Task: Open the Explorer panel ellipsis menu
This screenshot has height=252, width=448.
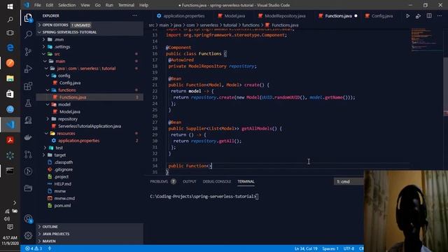Action: pos(134,15)
